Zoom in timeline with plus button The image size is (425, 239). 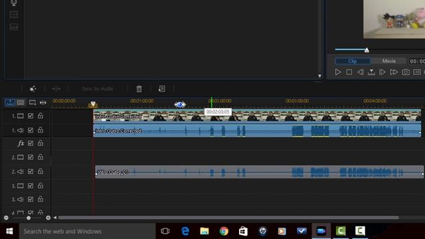[48, 218]
